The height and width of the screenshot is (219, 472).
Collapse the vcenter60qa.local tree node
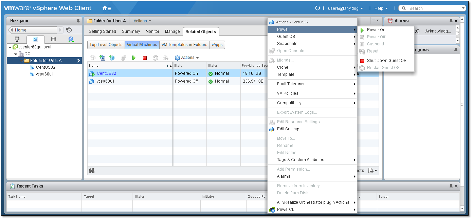pyautogui.click(x=10, y=47)
